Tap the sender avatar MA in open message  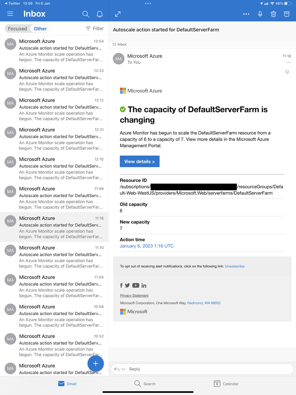pyautogui.click(x=118, y=59)
